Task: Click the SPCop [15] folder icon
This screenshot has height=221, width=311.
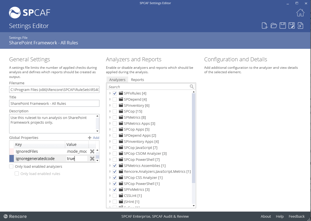Action: [x=121, y=111]
